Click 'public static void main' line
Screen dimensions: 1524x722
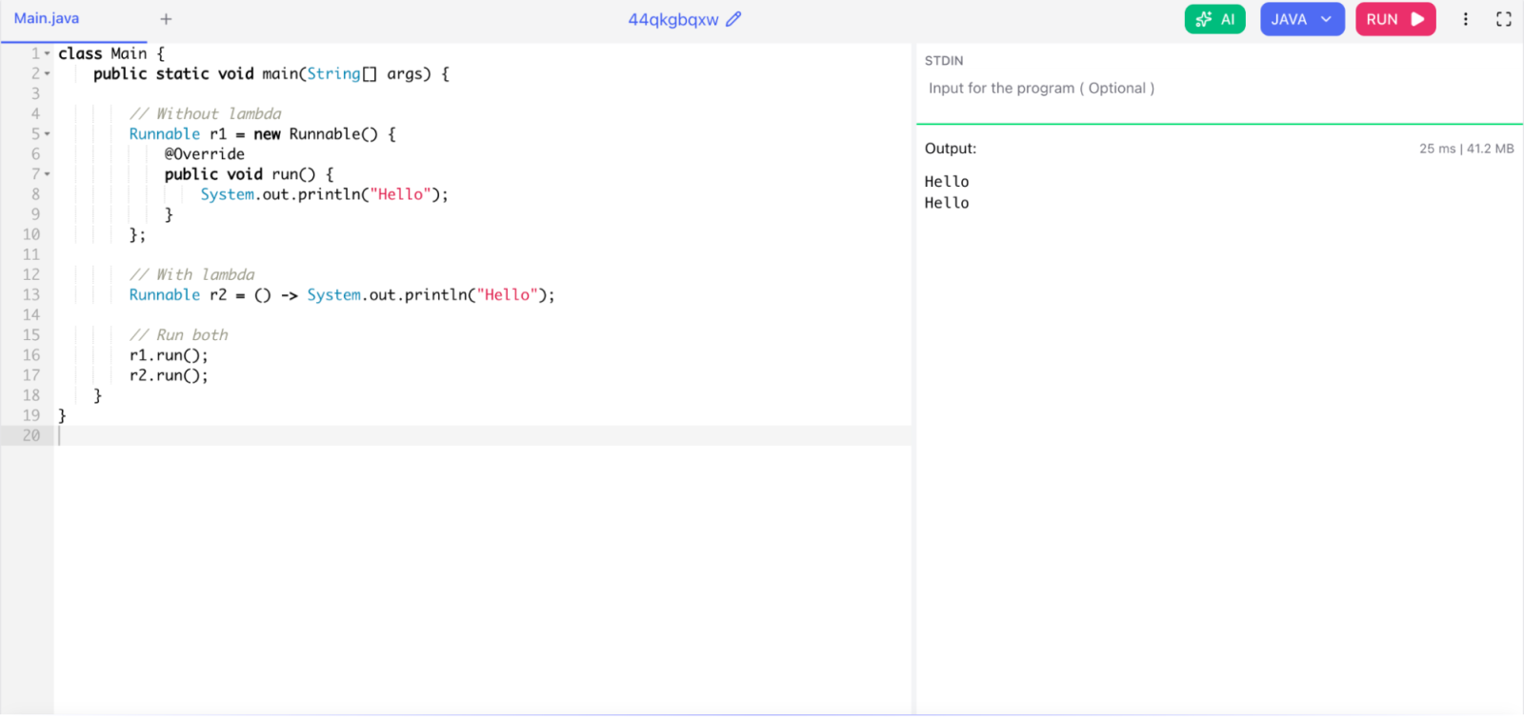click(271, 73)
